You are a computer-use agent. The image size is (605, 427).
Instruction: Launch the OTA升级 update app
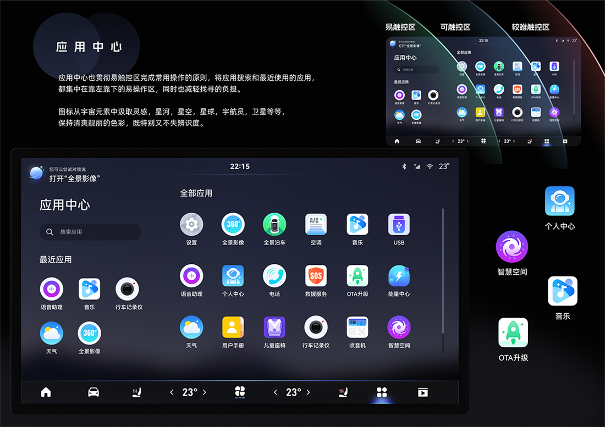pyautogui.click(x=357, y=276)
